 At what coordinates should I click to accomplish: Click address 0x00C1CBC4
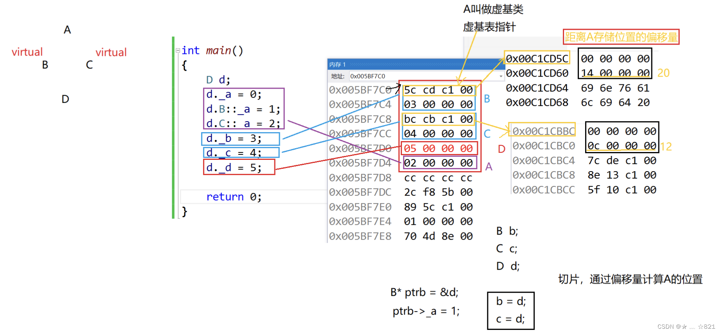[x=544, y=161]
